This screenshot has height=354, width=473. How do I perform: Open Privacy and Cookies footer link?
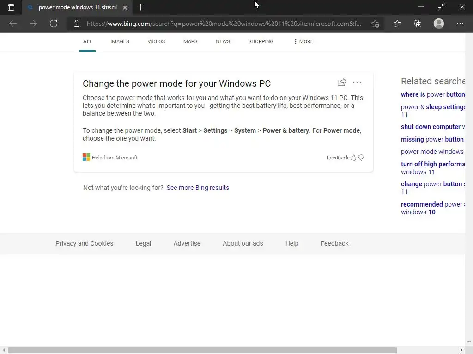(85, 243)
